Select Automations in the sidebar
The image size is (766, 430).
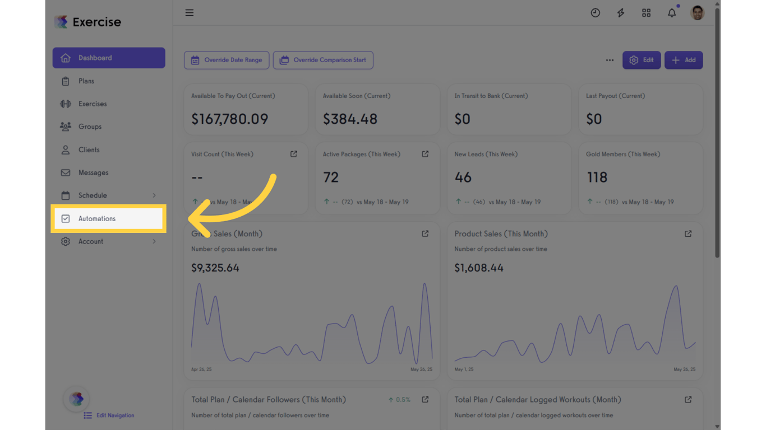coord(96,218)
